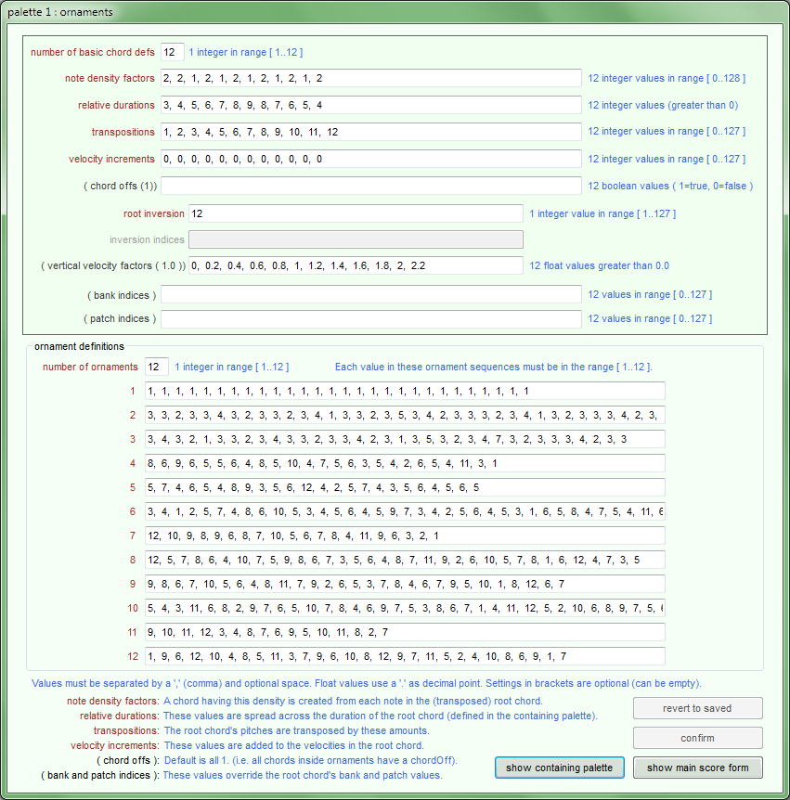This screenshot has width=790, height=800.
Task: Click the ornament 8 sequence field
Action: [x=405, y=560]
